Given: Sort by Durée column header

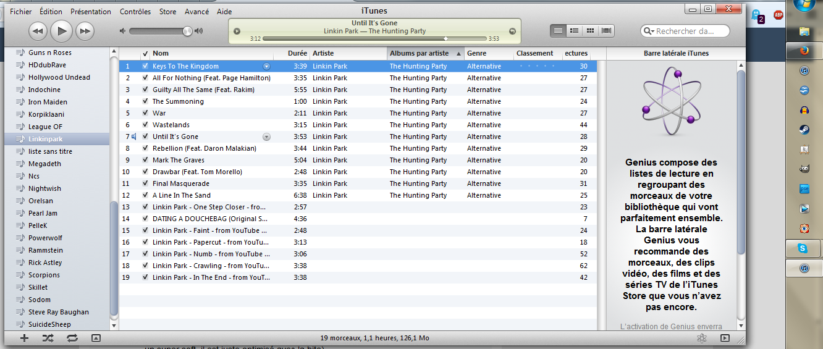Looking at the screenshot, I should pyautogui.click(x=292, y=54).
